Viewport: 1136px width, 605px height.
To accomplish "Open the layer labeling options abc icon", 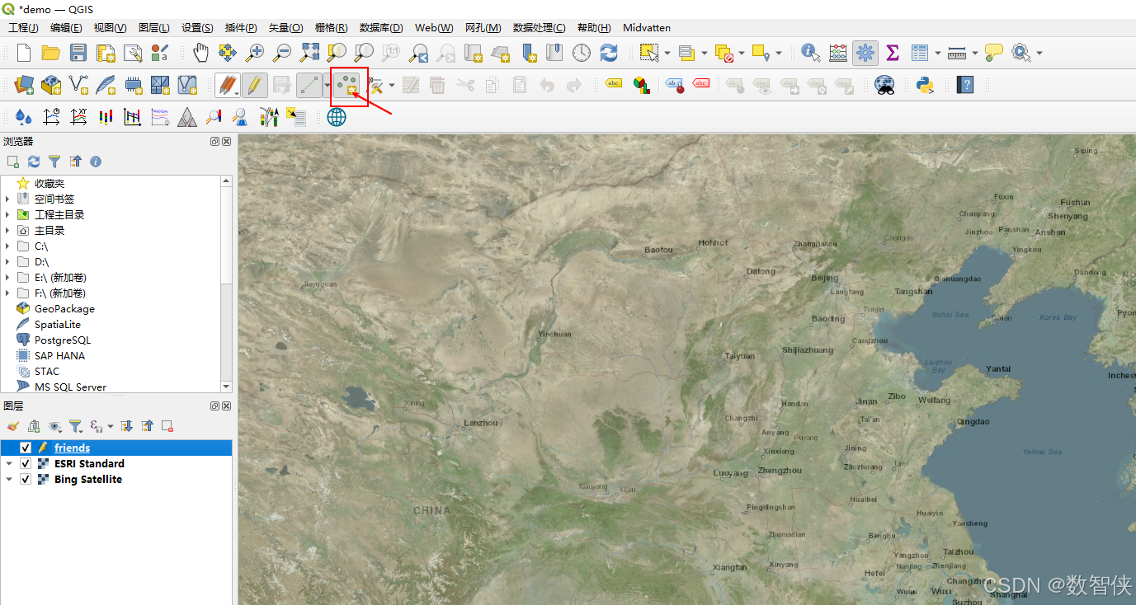I will pos(613,84).
